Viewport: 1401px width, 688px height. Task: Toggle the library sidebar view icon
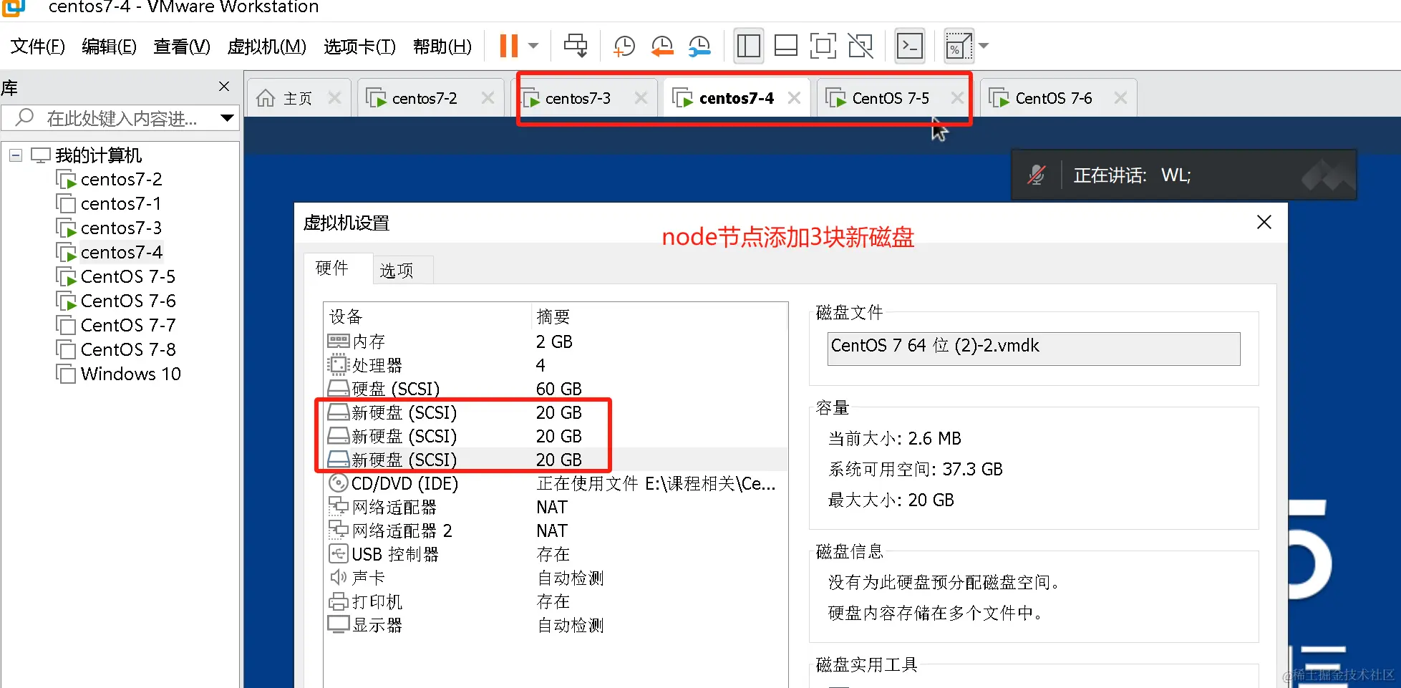pos(749,46)
